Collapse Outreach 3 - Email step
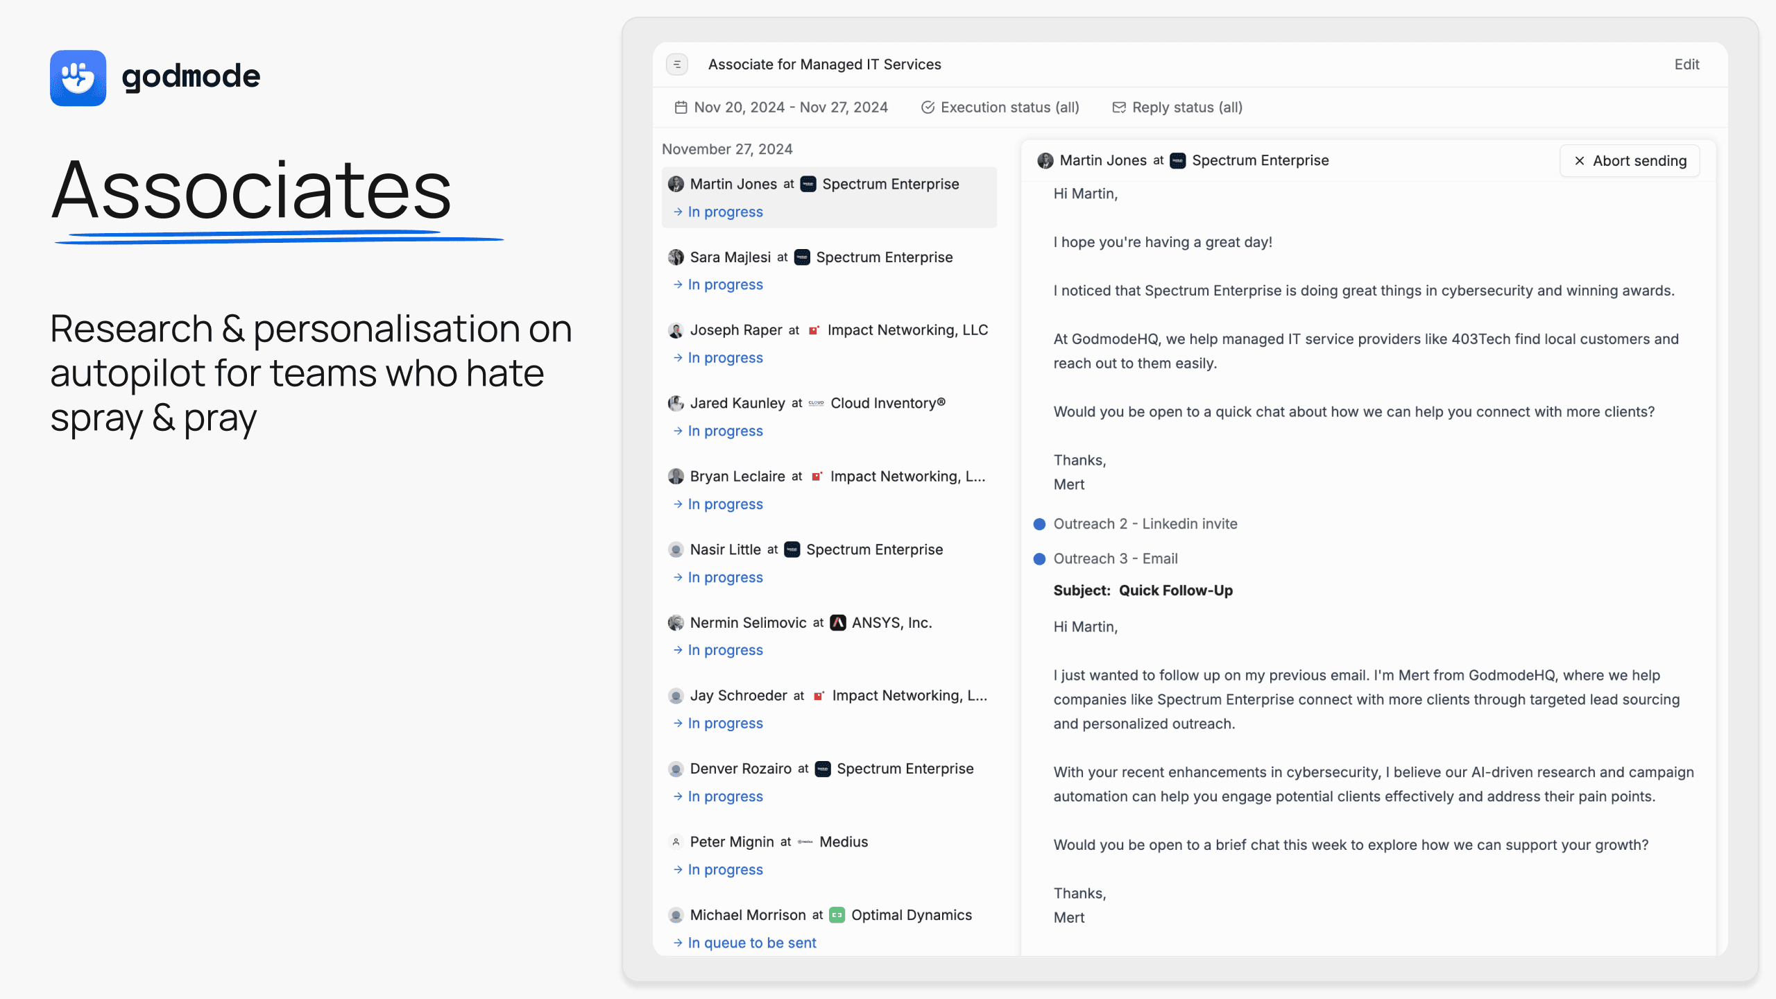 point(1115,558)
